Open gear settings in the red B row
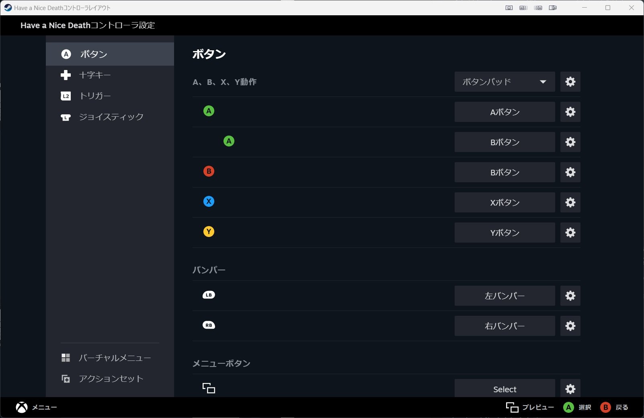Viewport: 644px width, 418px height. [570, 172]
